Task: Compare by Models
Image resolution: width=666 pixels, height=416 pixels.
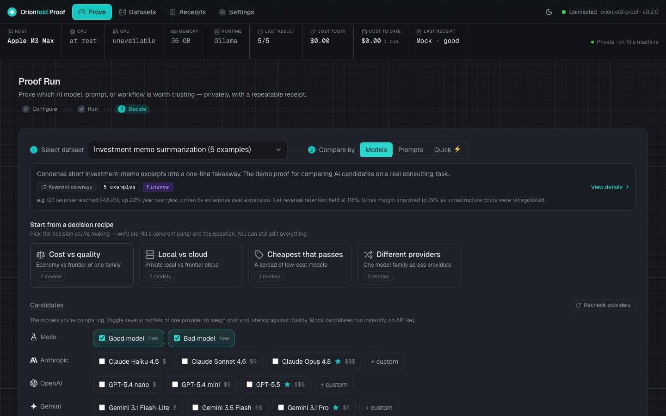Action: click(x=376, y=150)
